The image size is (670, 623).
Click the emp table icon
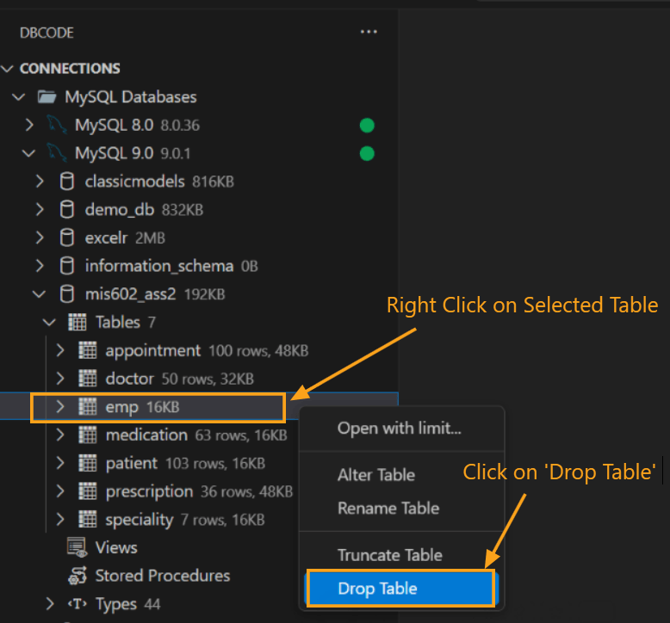(88, 407)
